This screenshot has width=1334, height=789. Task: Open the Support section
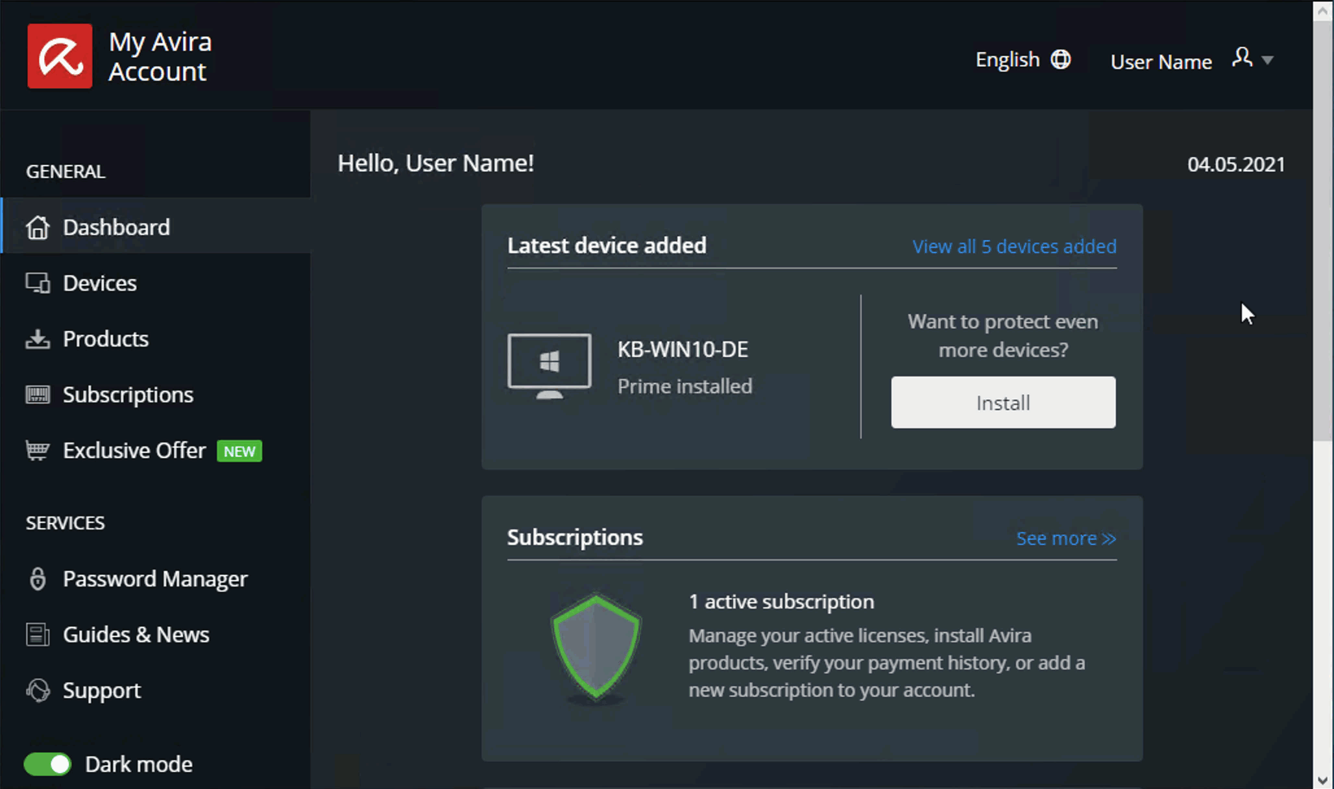[156, 690]
